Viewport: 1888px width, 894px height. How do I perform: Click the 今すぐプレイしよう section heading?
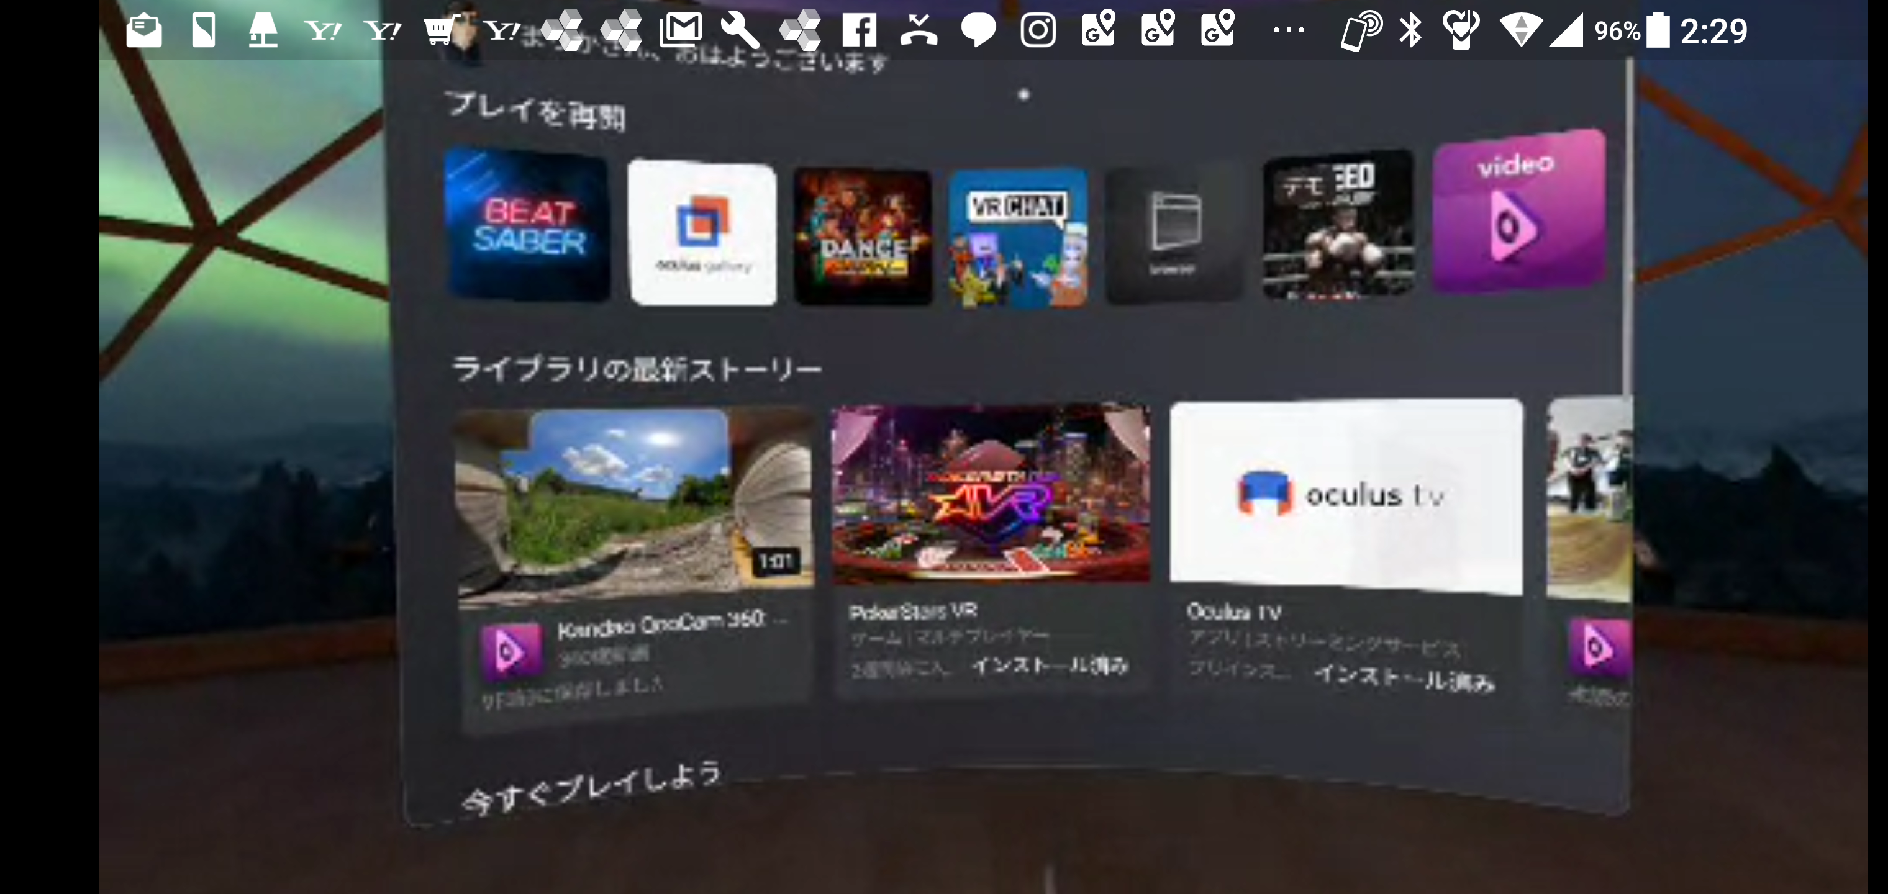pyautogui.click(x=591, y=790)
